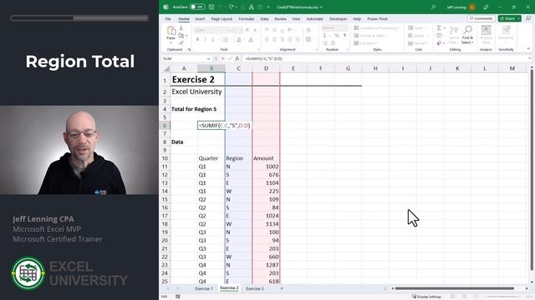Viewport: 535px width, 300px height.
Task: Click the Select All corner triangle
Action: pyautogui.click(x=167, y=68)
